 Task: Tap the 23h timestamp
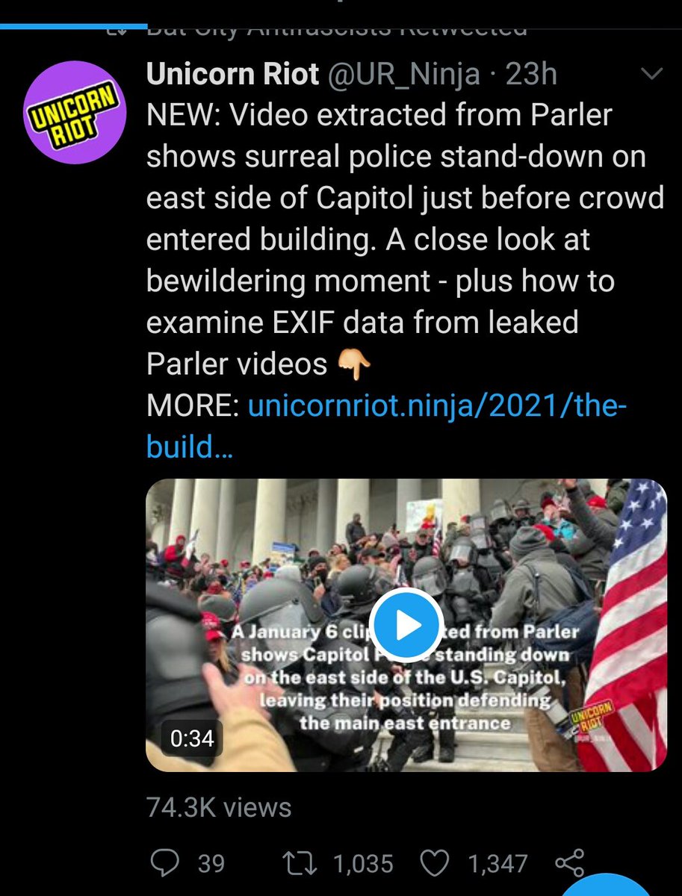tap(532, 74)
